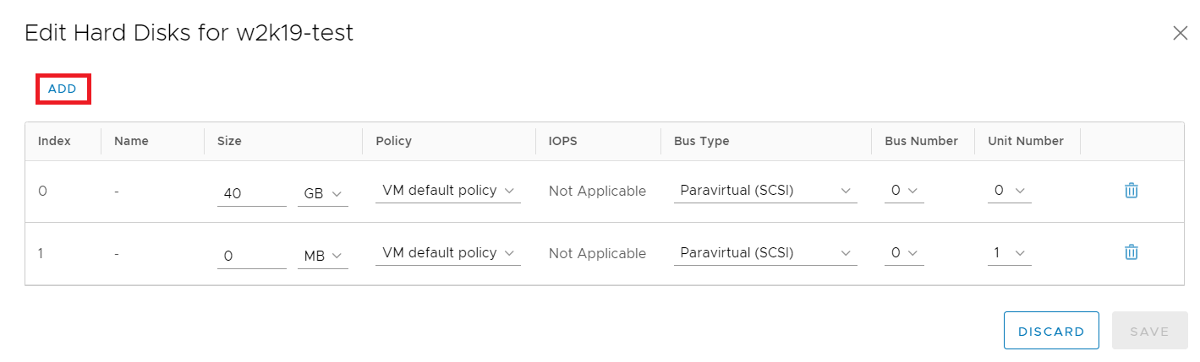The width and height of the screenshot is (1200, 362).
Task: Expand the Policy dropdown for disk 0
Action: [447, 191]
